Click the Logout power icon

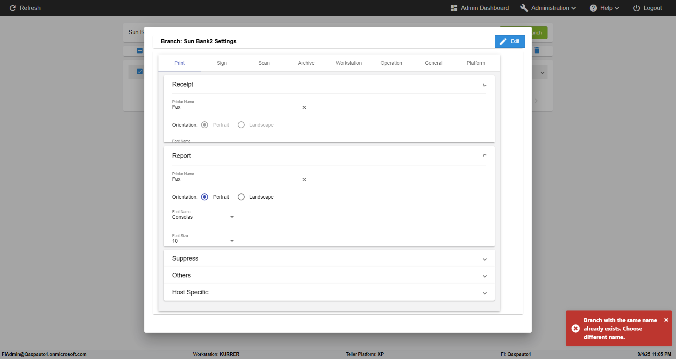636,8
